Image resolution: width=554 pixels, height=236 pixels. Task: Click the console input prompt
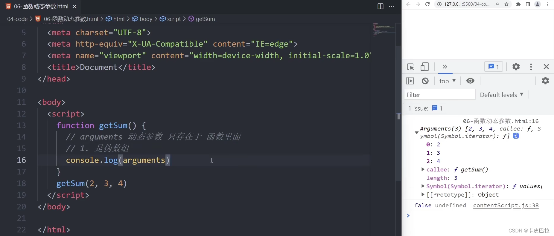pos(479,215)
